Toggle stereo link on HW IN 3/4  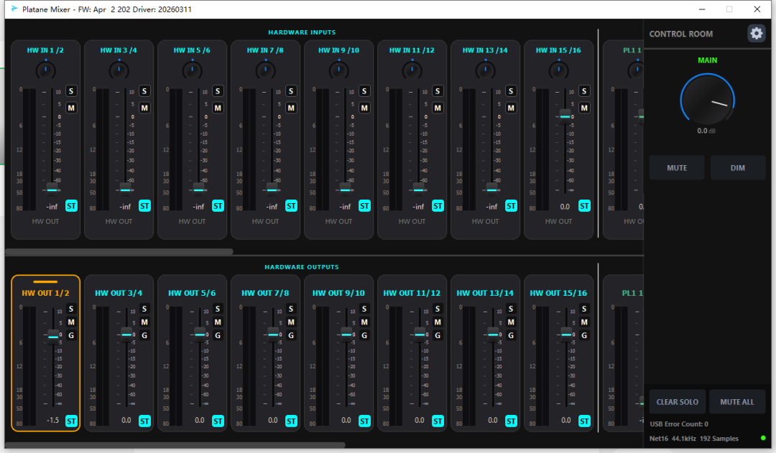[x=144, y=206]
